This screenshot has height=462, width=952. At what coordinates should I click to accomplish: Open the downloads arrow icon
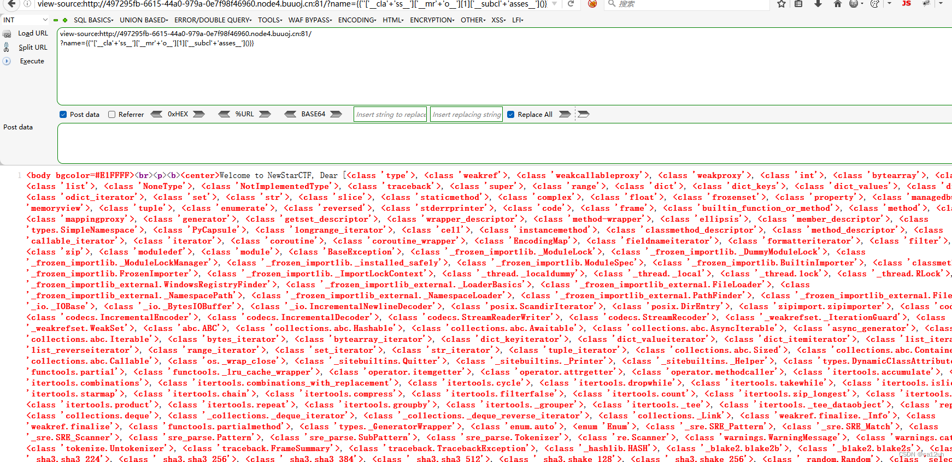818,4
